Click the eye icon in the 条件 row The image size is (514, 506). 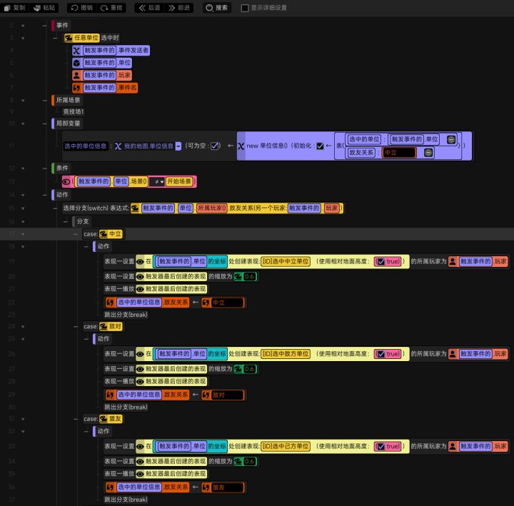[x=67, y=182]
